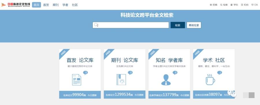The width and height of the screenshot is (260, 105).
Task: Click the 最大最规范预印本论文库 subtitle
Action: [x=80, y=66]
